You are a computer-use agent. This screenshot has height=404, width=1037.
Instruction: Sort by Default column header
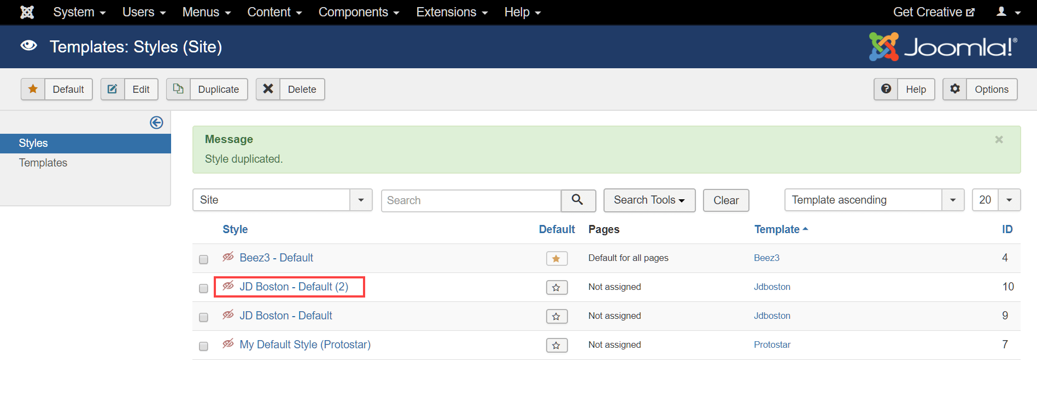coord(556,229)
